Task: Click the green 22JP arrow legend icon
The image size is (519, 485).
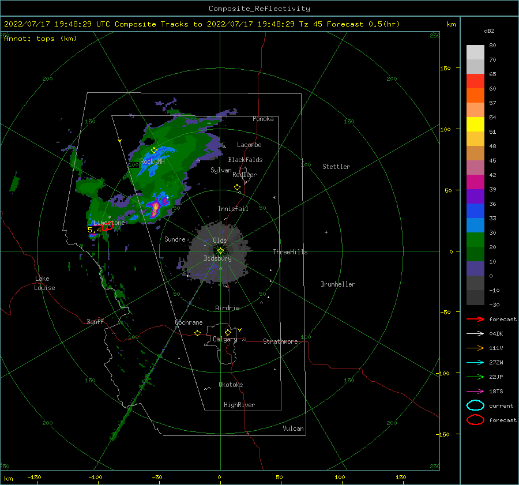Action: click(475, 377)
